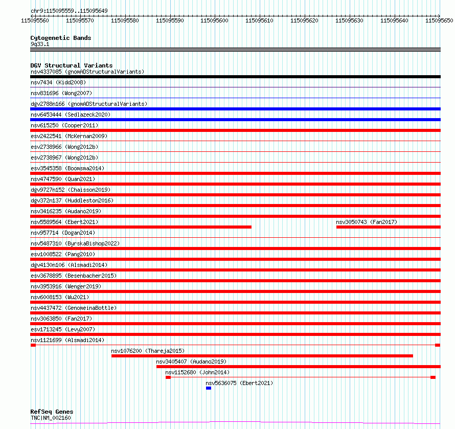The width and height of the screenshot is (455, 429).
Task: Click the Cytogenetic Bands track title
Action: point(61,38)
